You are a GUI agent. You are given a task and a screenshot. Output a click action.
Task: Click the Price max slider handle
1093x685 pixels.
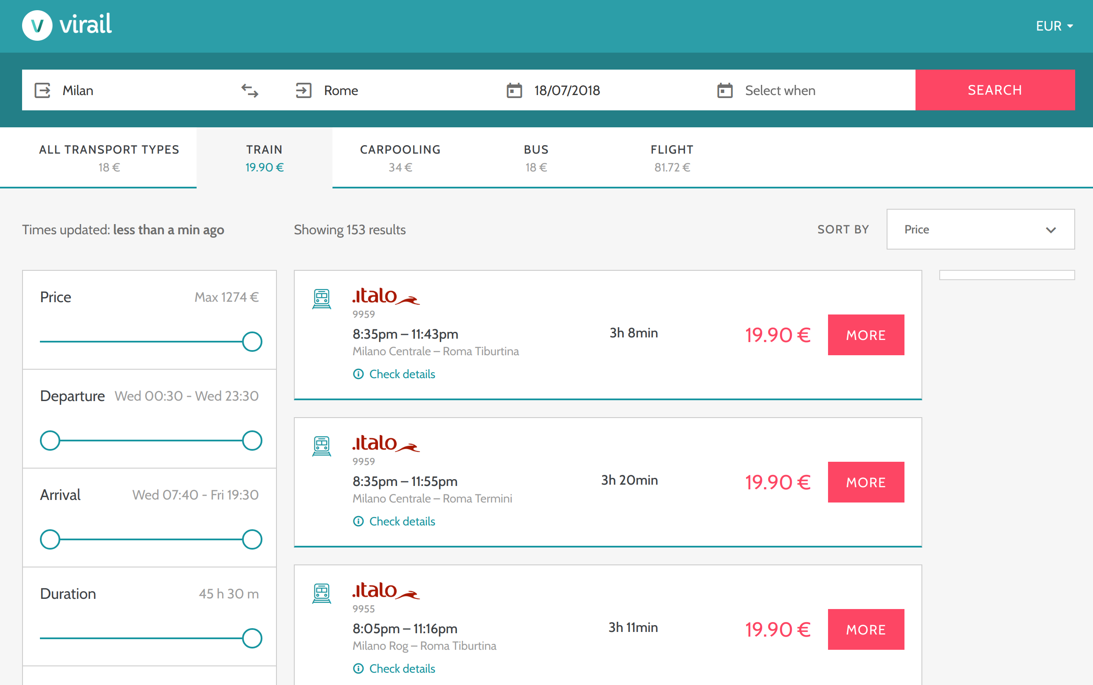252,342
